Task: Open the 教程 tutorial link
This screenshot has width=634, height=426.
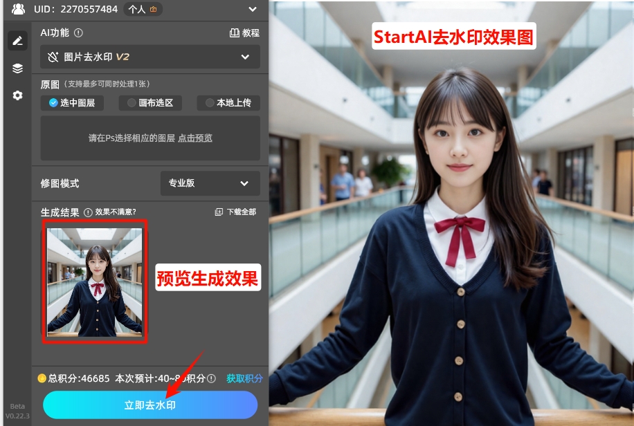Action: coord(244,33)
